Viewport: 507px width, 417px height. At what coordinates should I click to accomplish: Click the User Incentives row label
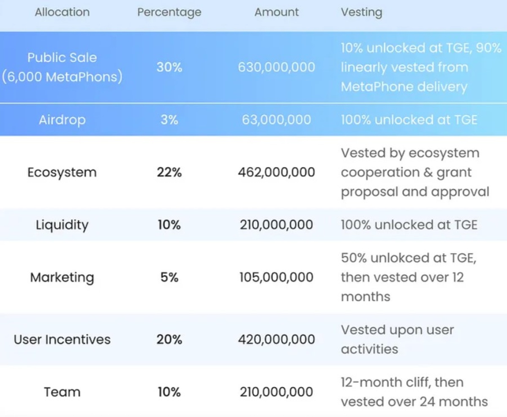62,339
